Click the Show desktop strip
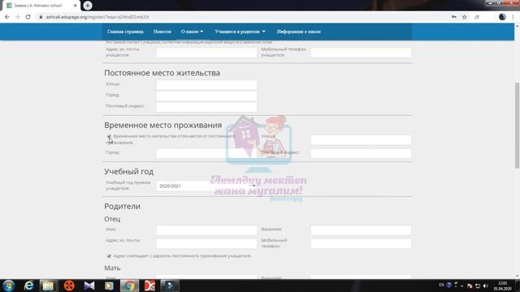Screen dimensions: 520x292 [518, 286]
